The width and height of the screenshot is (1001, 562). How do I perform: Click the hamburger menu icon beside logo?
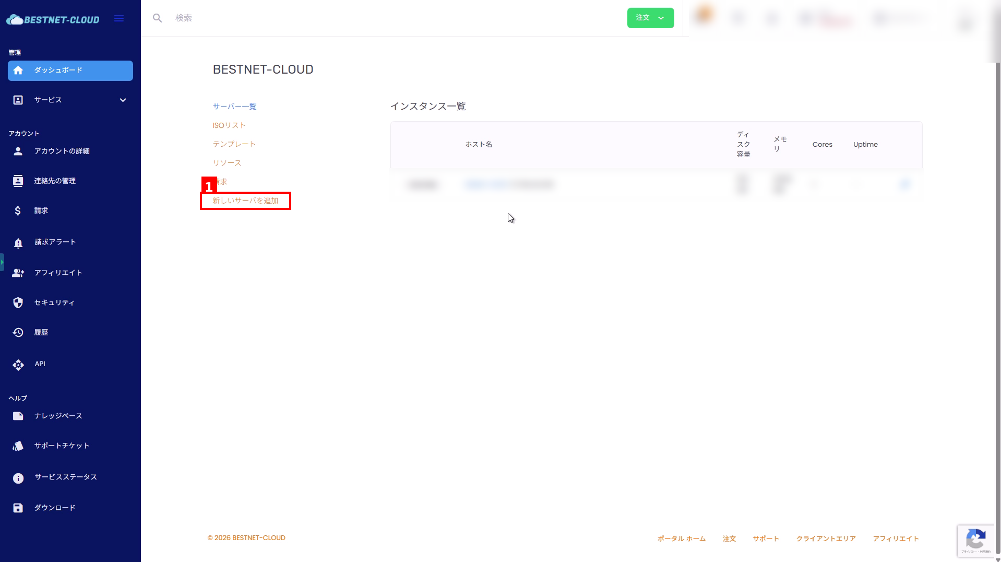pos(119,18)
